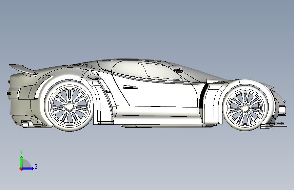
Task: Click the gray YZ plane quadrant of triad
Action: (x=26, y=164)
